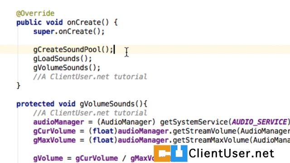This screenshot has height=163, width=290.
Task: Click the tutorial comment inside gVolumeSounds
Action: (x=90, y=113)
